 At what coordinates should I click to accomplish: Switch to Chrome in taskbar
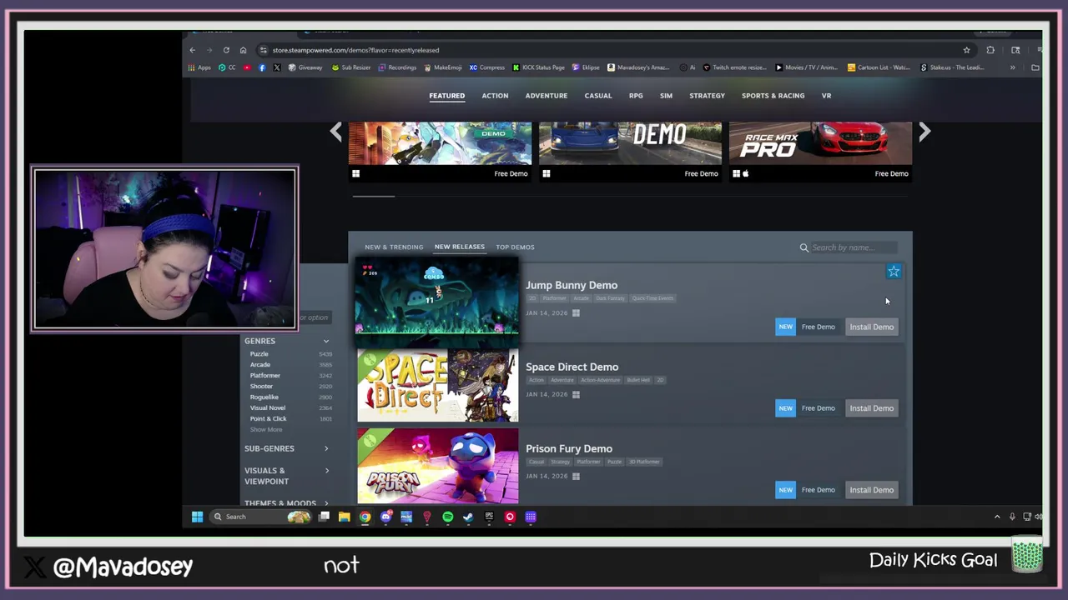[x=365, y=517]
